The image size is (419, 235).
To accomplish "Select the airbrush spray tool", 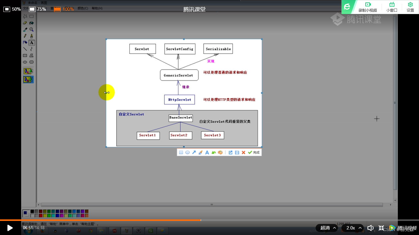I will [x=25, y=43].
